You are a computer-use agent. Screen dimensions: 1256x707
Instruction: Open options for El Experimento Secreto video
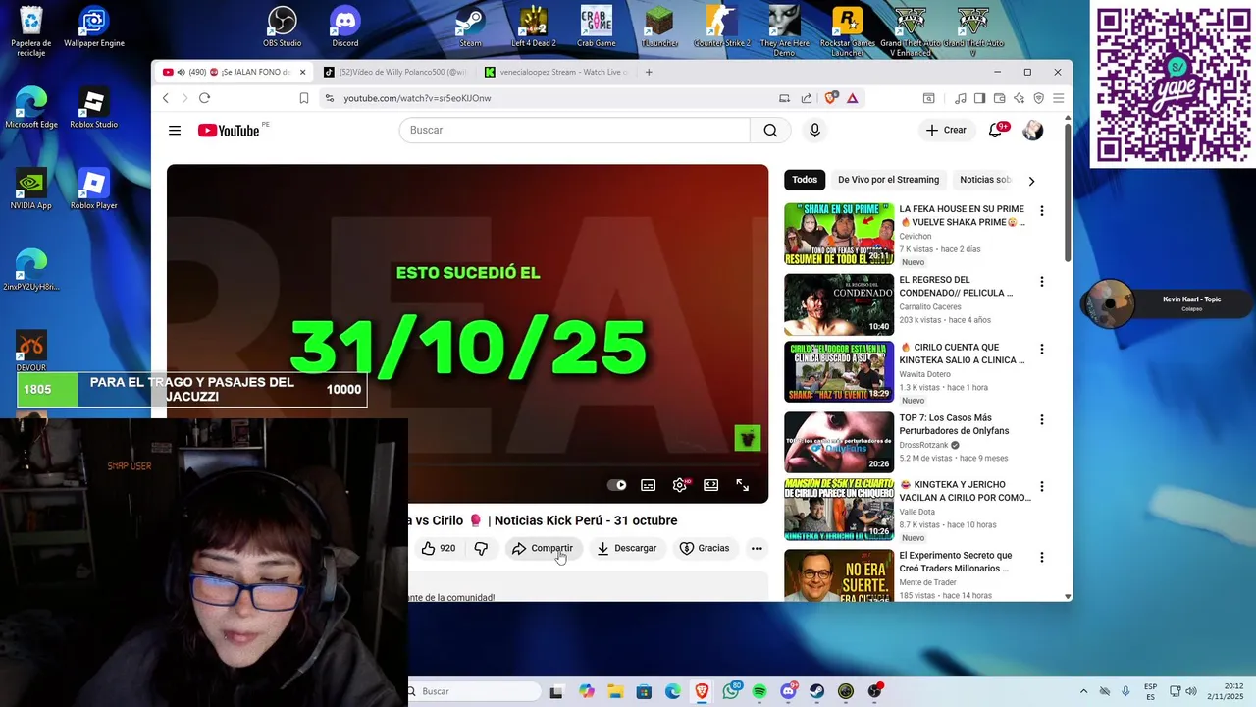tap(1041, 558)
